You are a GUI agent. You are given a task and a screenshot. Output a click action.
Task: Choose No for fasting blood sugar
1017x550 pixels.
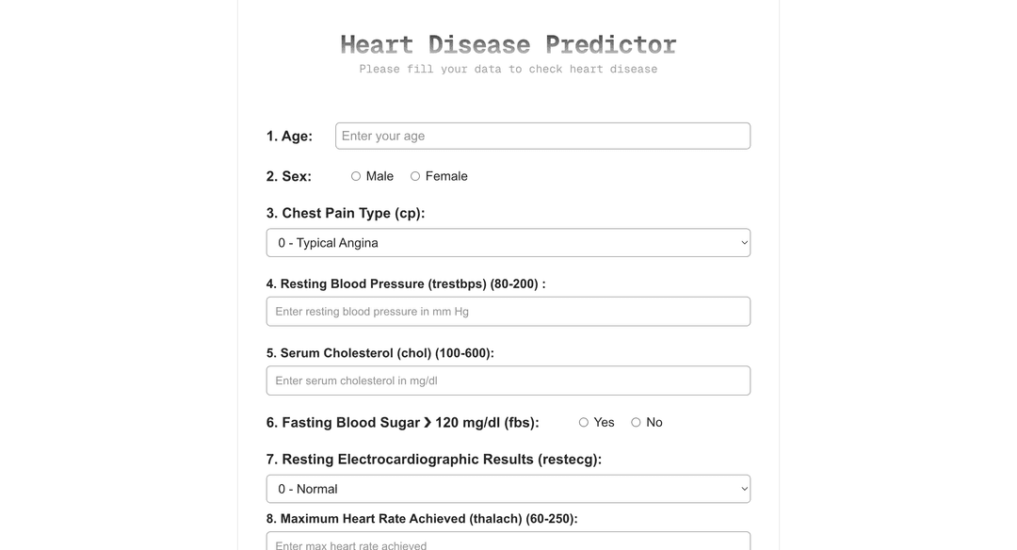click(x=636, y=422)
